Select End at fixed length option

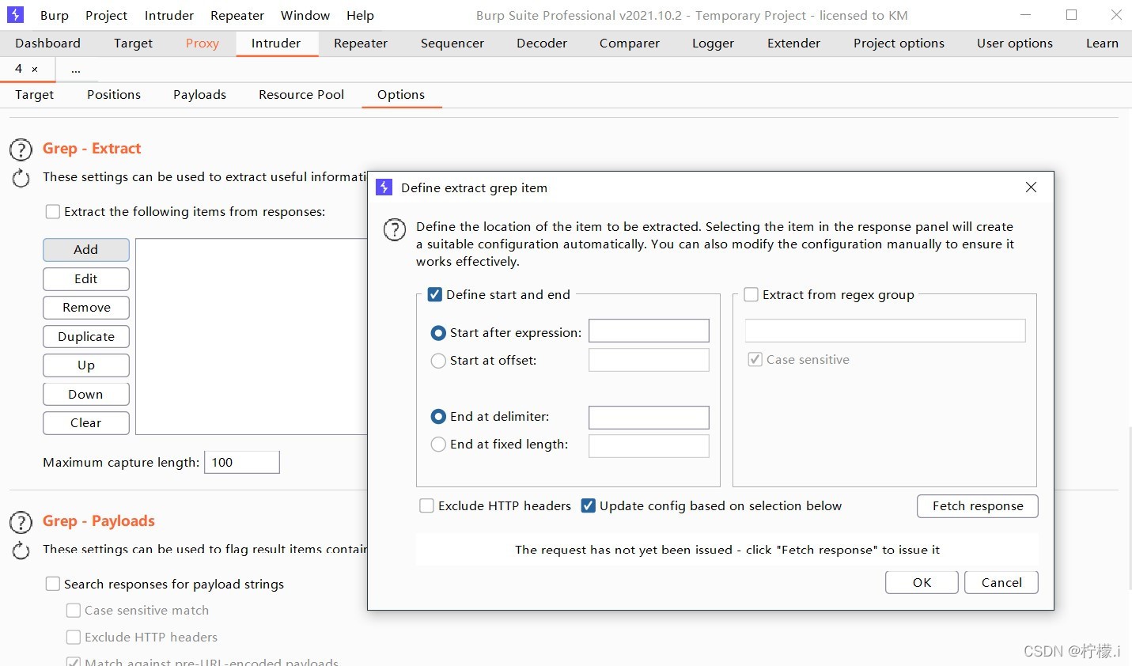click(x=438, y=445)
